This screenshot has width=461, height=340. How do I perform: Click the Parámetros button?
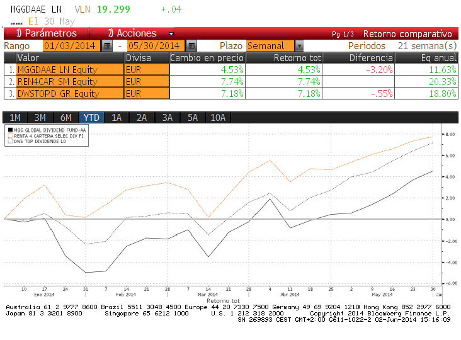pos(47,33)
